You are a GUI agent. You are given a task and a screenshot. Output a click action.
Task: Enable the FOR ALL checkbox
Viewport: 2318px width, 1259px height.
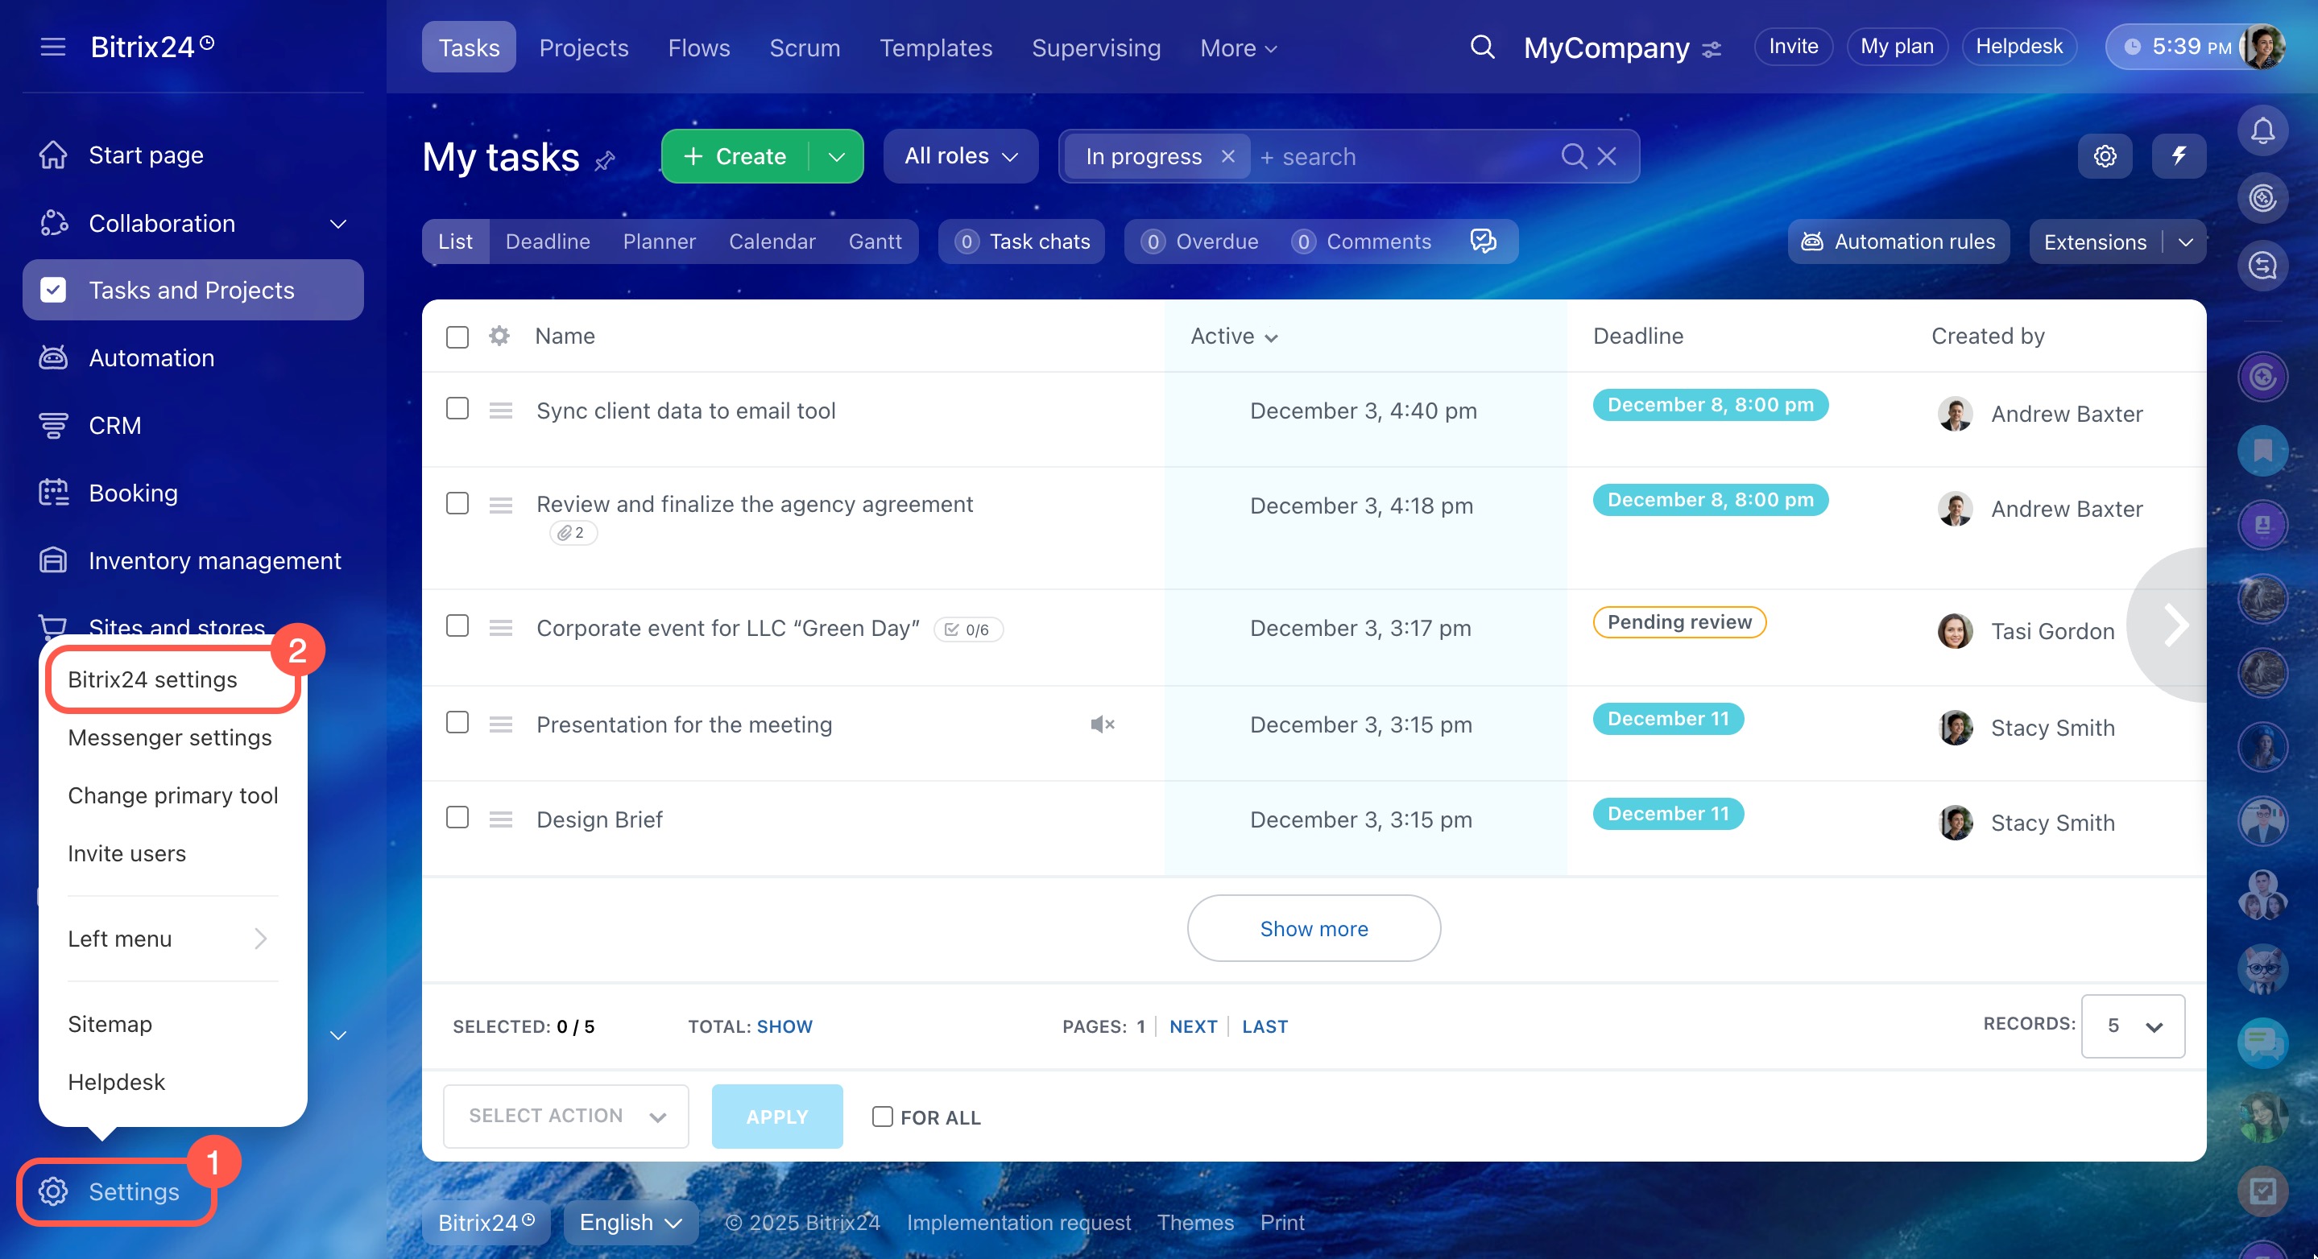[882, 1116]
